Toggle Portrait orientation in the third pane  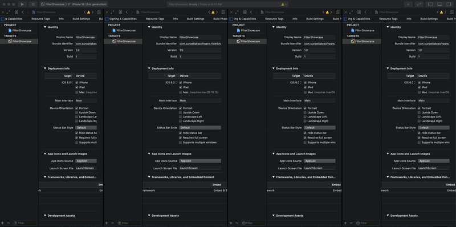click(305, 108)
